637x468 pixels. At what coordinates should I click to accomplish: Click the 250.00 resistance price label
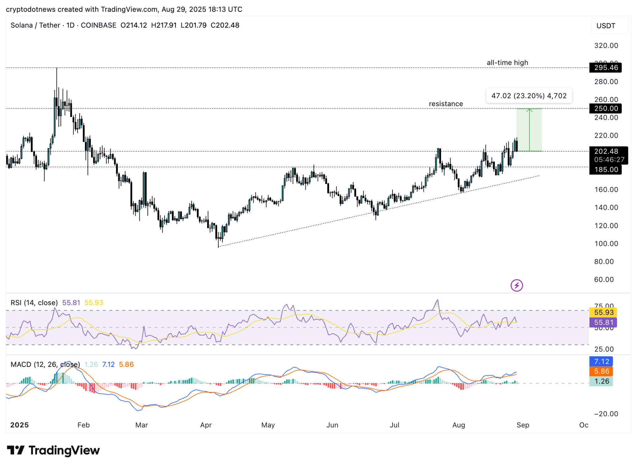(x=605, y=108)
